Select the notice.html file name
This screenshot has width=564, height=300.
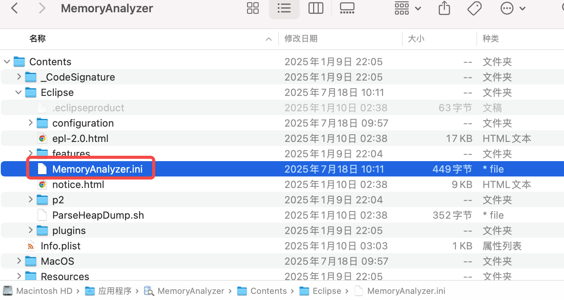coord(78,185)
